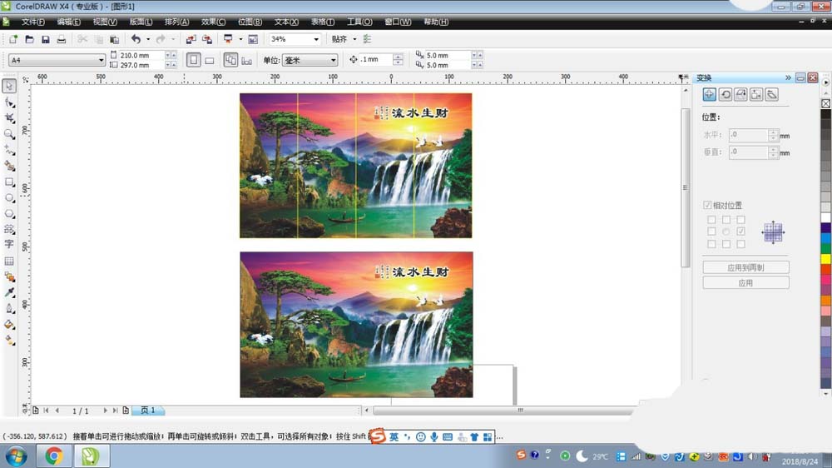The height and width of the screenshot is (468, 832).
Task: Check the bottom-left anchor point checkbox
Action: pos(711,244)
